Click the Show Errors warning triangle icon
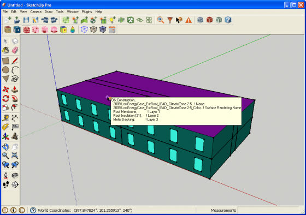Screen dimensions: 306x215 189,20
